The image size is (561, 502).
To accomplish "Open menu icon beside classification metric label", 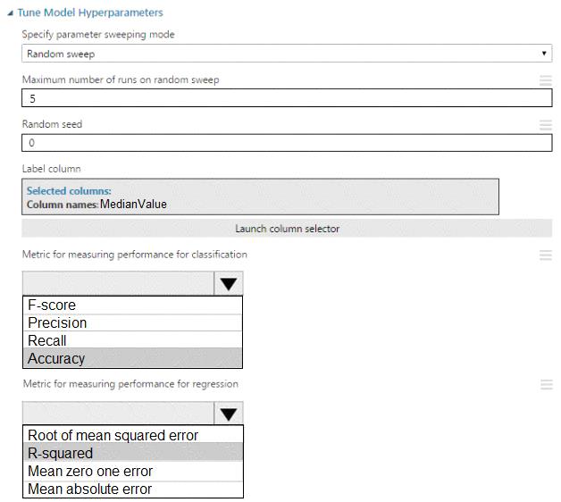I will click(545, 255).
